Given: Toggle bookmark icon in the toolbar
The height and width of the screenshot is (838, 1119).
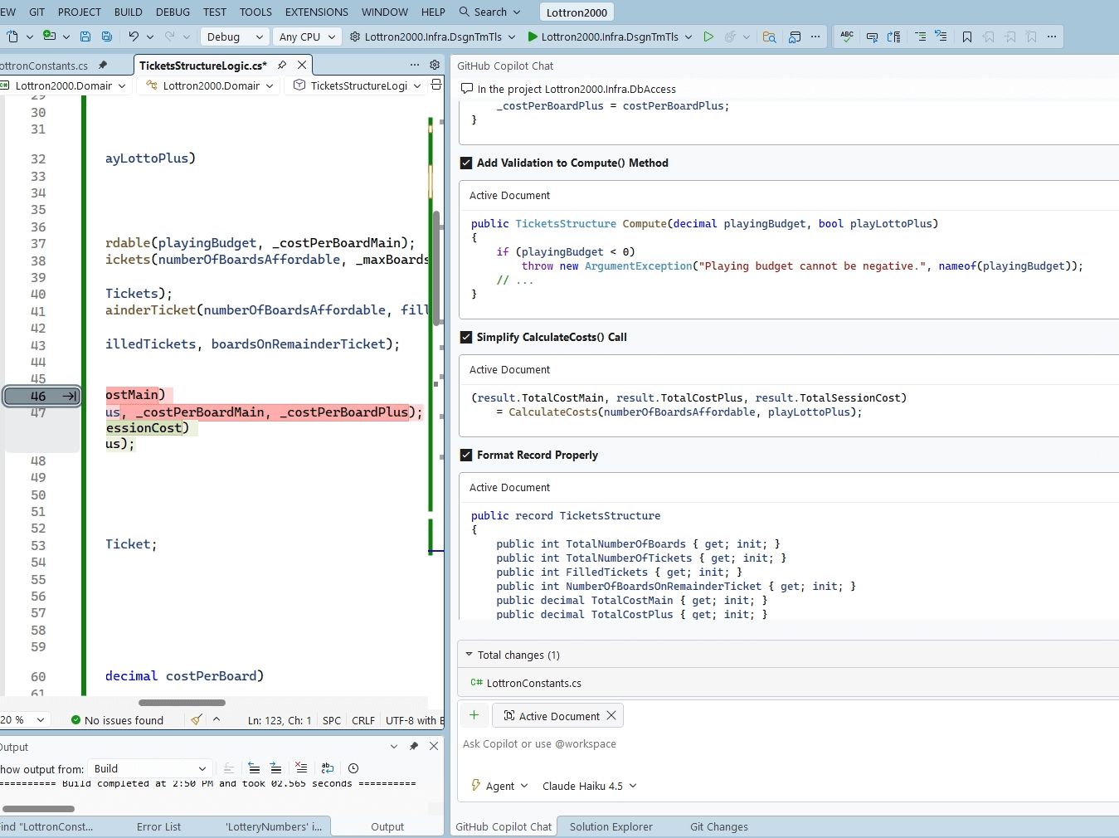Looking at the screenshot, I should tap(967, 37).
